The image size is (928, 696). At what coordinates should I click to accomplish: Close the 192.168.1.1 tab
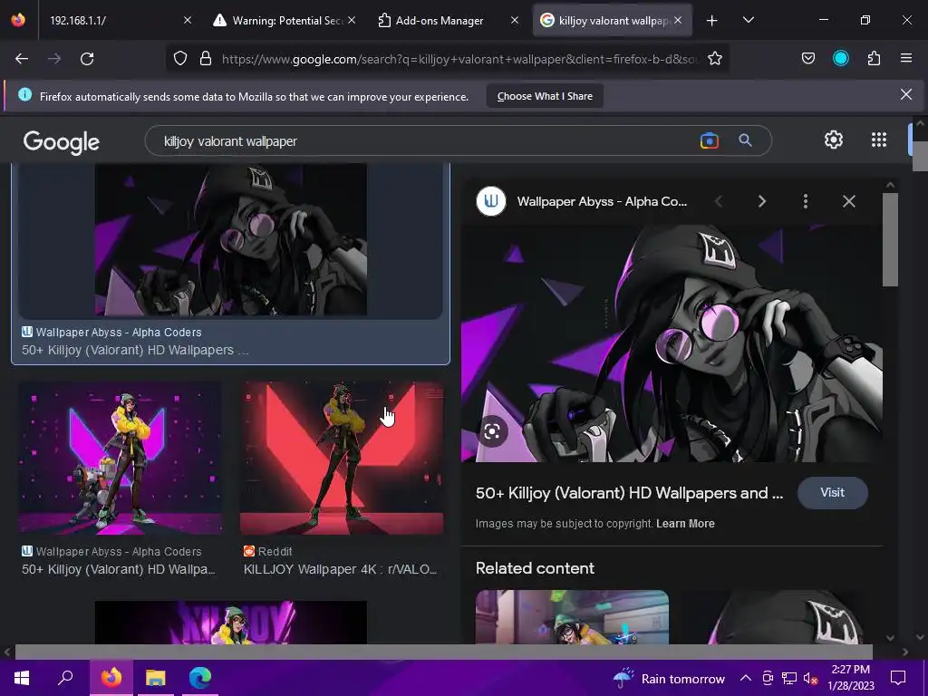click(x=187, y=20)
